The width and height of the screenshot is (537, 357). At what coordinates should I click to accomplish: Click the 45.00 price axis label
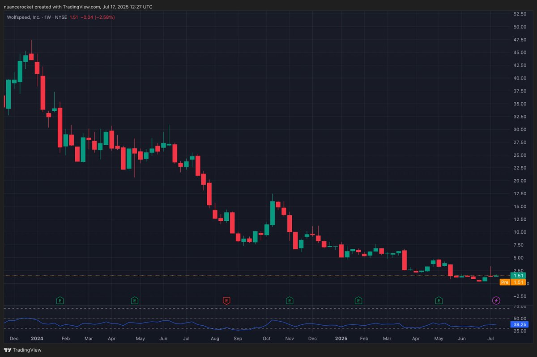(x=520, y=52)
